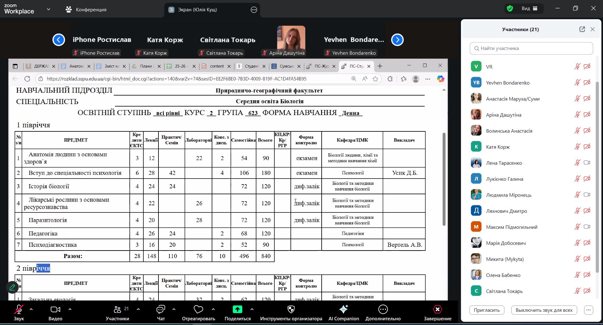Open the Chat panel
Screen dimensions: 603x325
tap(161, 310)
